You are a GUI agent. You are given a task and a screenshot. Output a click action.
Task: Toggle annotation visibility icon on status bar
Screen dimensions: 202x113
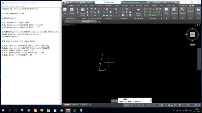coord(169,105)
